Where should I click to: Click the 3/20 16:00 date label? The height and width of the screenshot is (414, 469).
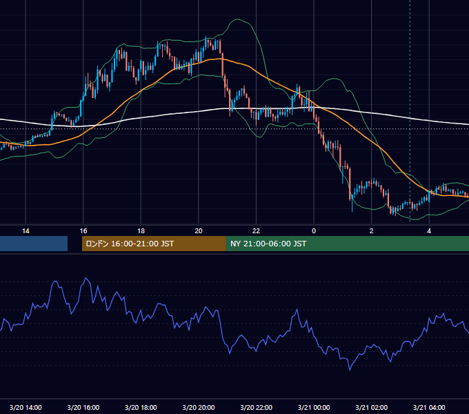click(x=83, y=407)
